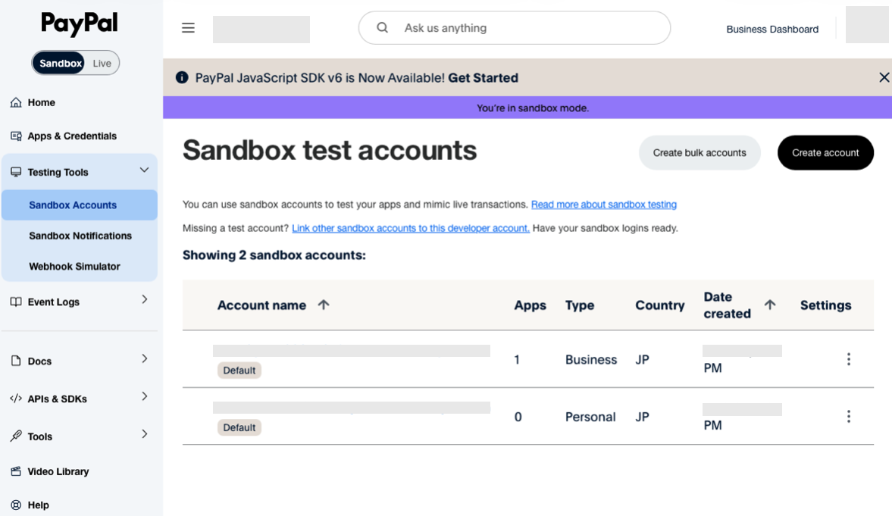Dismiss the SDK v6 banner
Image resolution: width=892 pixels, height=516 pixels.
pos(884,77)
